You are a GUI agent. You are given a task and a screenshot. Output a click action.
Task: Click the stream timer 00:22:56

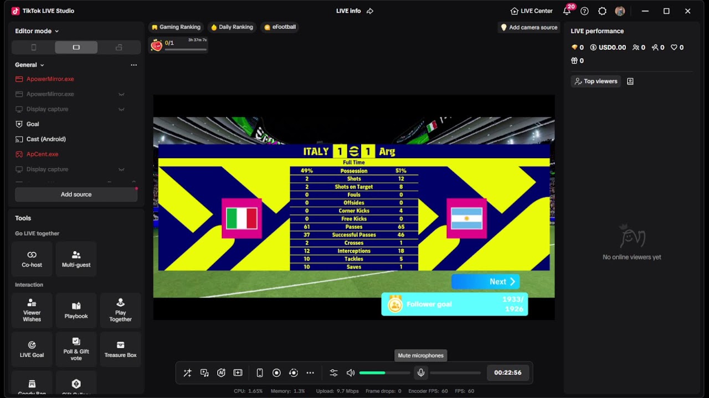pos(508,373)
